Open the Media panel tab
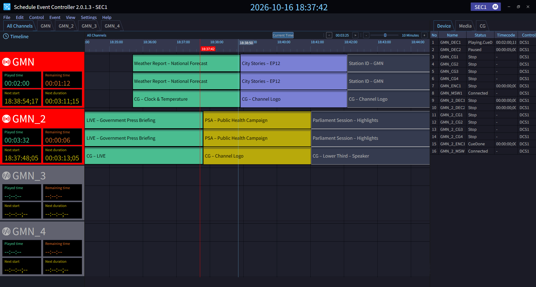536x287 pixels. click(465, 26)
